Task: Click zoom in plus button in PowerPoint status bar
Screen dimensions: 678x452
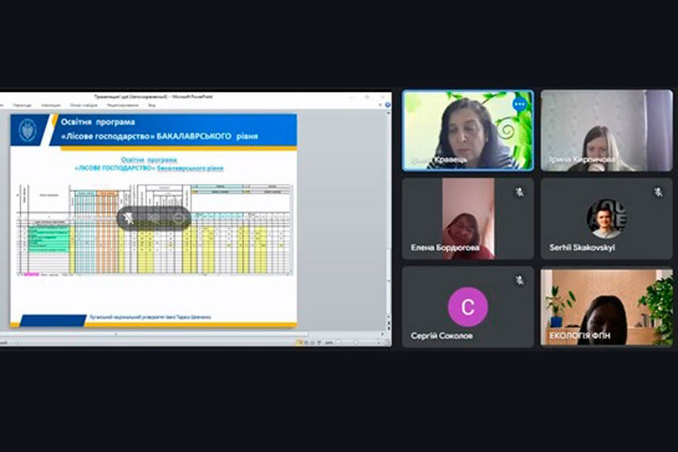Action: (378, 343)
